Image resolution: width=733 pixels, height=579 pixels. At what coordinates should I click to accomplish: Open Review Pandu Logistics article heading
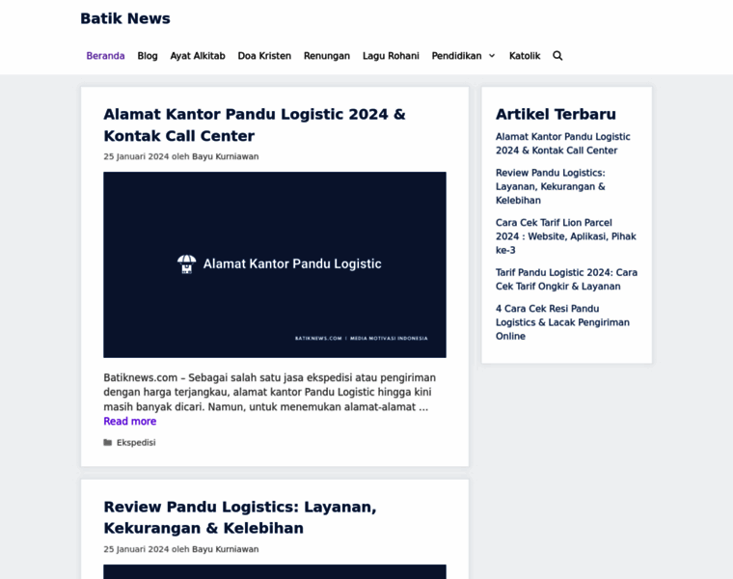pos(240,517)
